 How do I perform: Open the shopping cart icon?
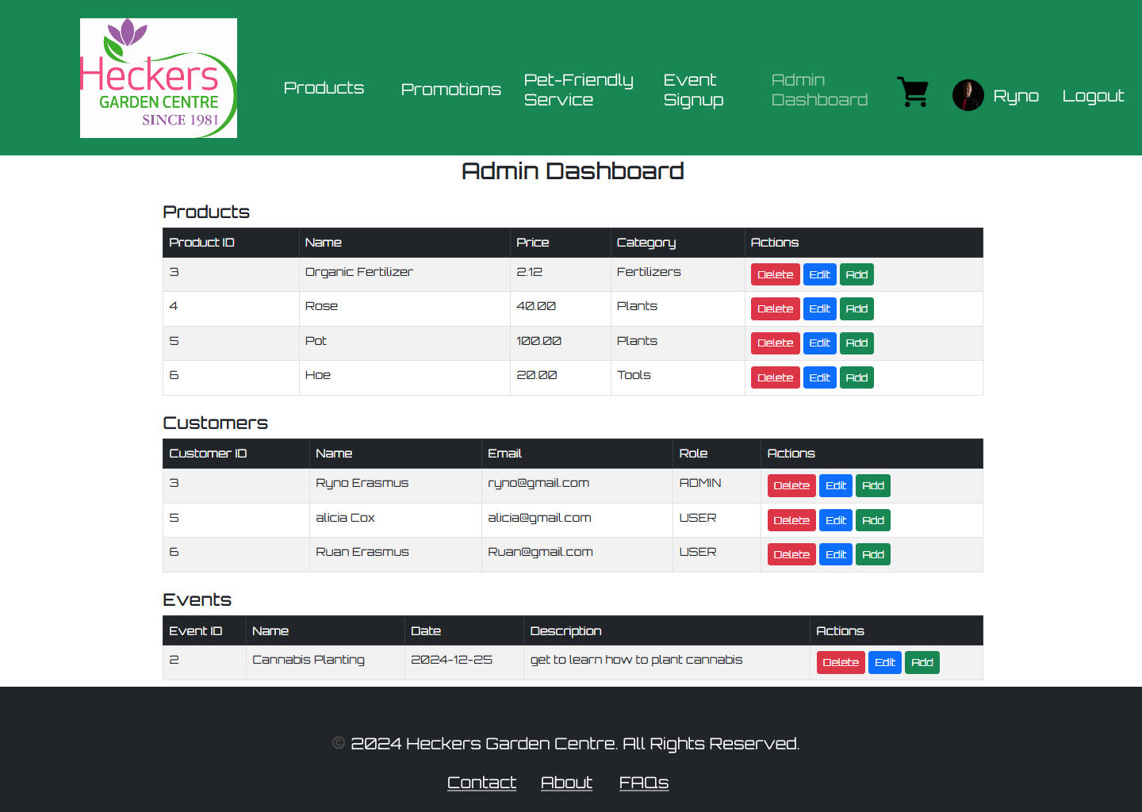click(913, 93)
